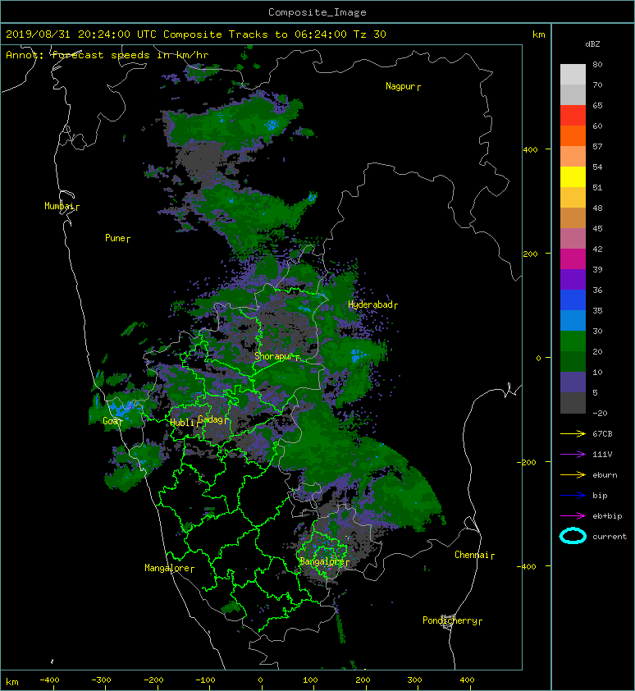Image resolution: width=635 pixels, height=691 pixels.
Task: Pick the dark gray 5 dBZ swatch
Action: [573, 402]
